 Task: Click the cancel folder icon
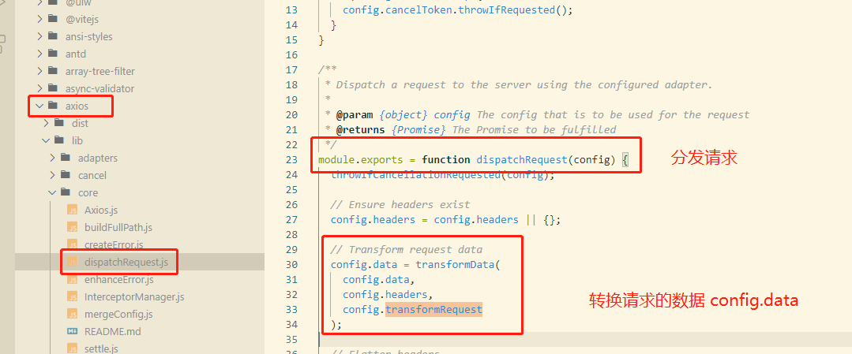[x=66, y=175]
